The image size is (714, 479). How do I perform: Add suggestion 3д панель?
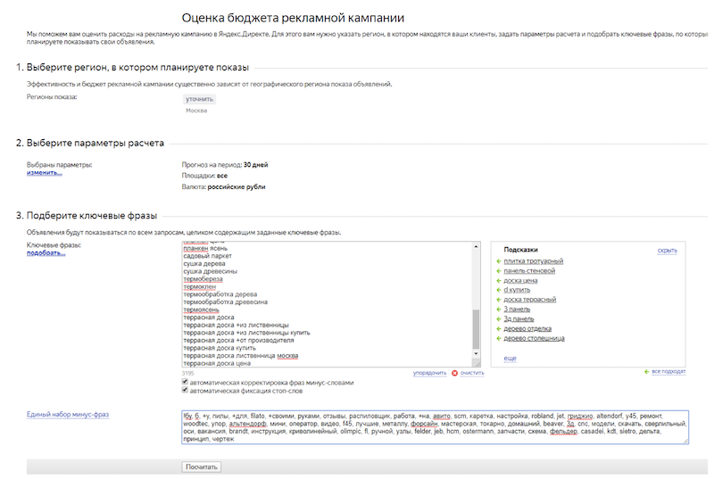tap(519, 318)
